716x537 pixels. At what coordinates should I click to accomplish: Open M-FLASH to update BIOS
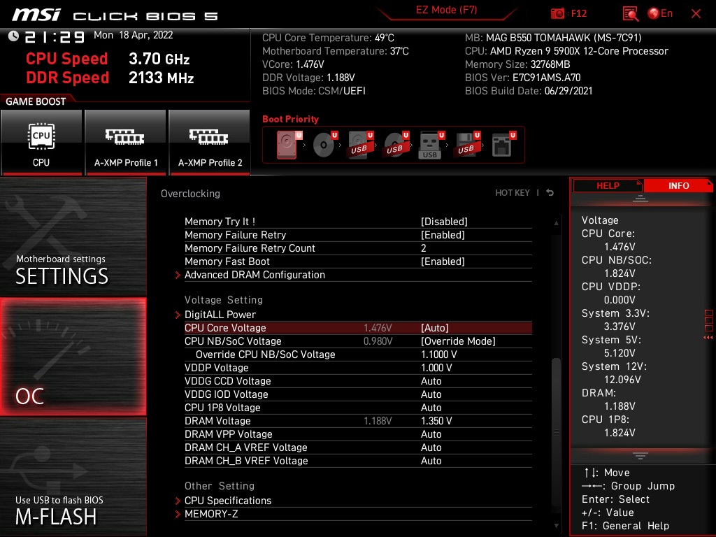(73, 517)
